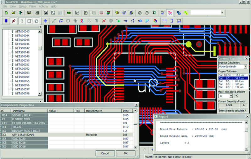Click the New document toolbar icon

[x=6, y=13]
